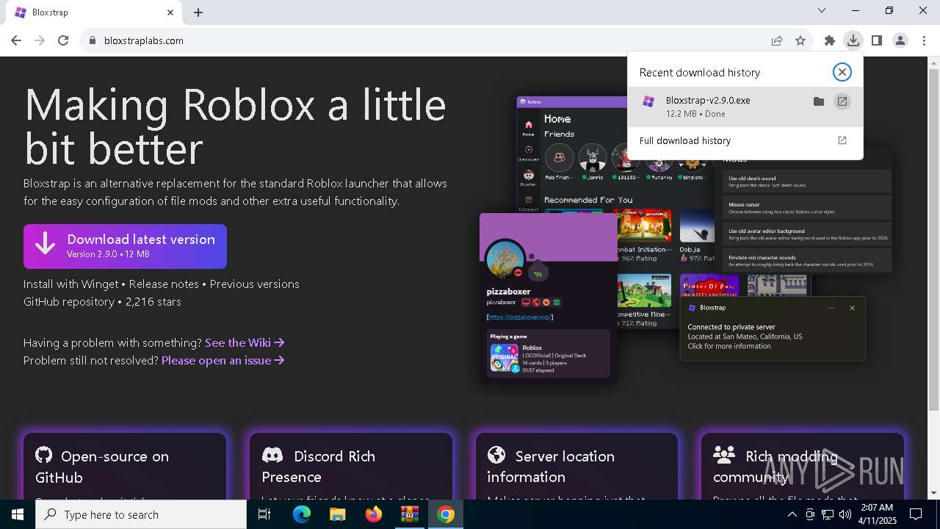The height and width of the screenshot is (529, 940).
Task: Launch Microsoft Edge from taskbar
Action: pos(302,514)
